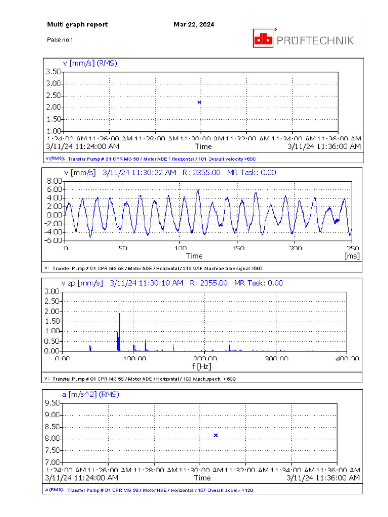Viewport: 388px width, 517px height.
Task: Click the 103 Mach.spectr. > 600 caption
Action: pos(209,379)
